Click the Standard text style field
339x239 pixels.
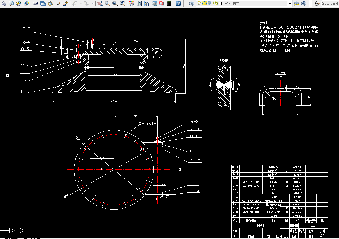pos(330,4)
